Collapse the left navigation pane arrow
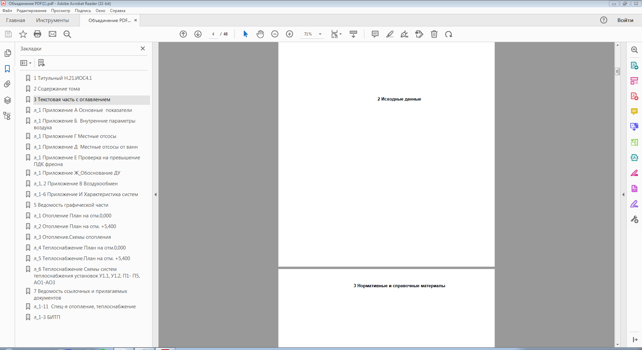Image resolution: width=642 pixels, height=350 pixels. click(x=155, y=194)
